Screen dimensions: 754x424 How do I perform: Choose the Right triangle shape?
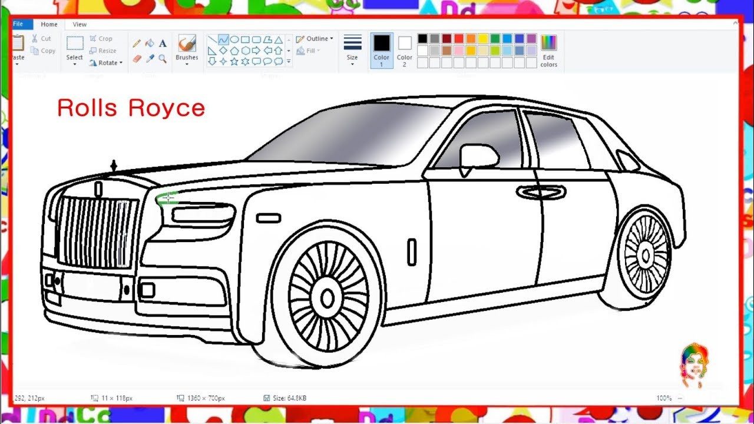click(212, 51)
